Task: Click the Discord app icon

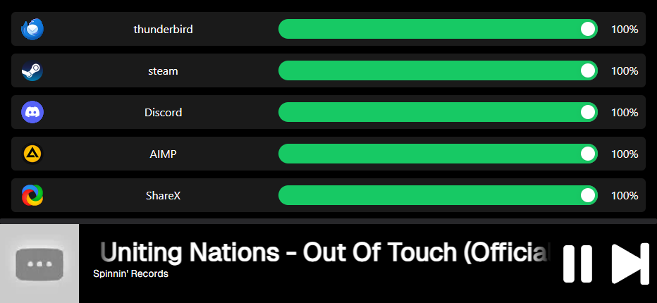Action: tap(32, 112)
